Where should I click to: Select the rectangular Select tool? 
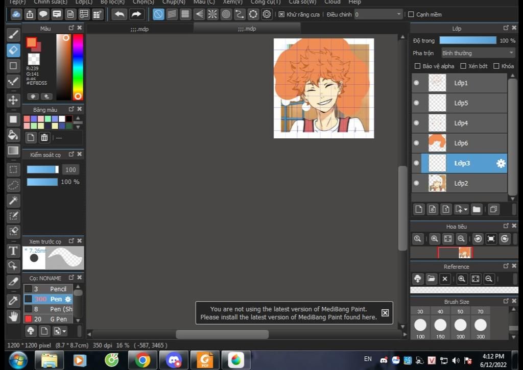click(13, 169)
